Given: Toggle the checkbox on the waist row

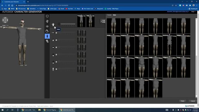Looking at the screenshot, I should (56, 47).
